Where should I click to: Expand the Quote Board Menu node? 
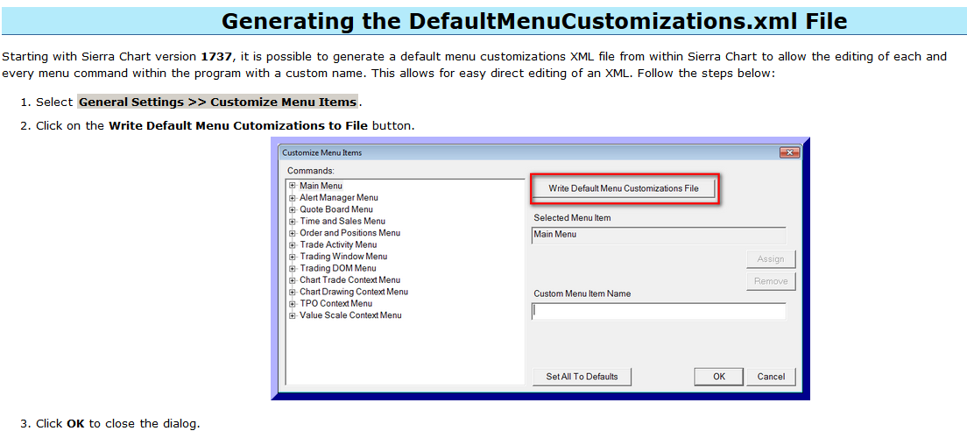point(293,209)
